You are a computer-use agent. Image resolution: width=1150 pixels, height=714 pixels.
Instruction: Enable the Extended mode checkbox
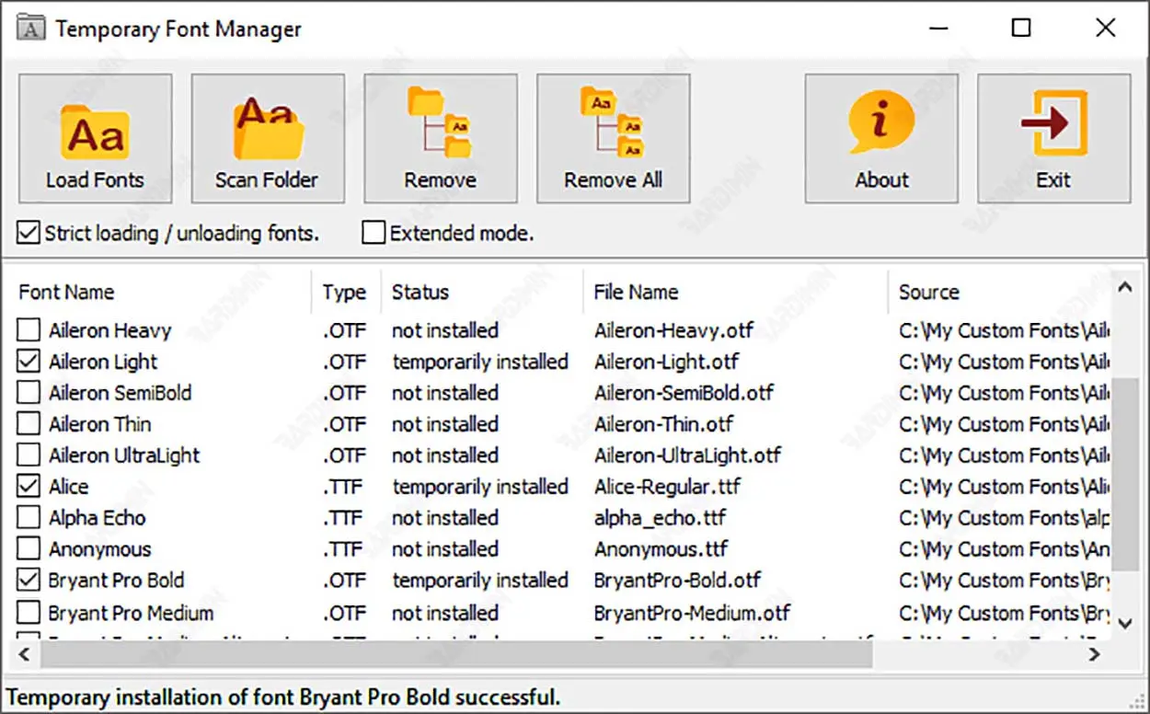[373, 234]
